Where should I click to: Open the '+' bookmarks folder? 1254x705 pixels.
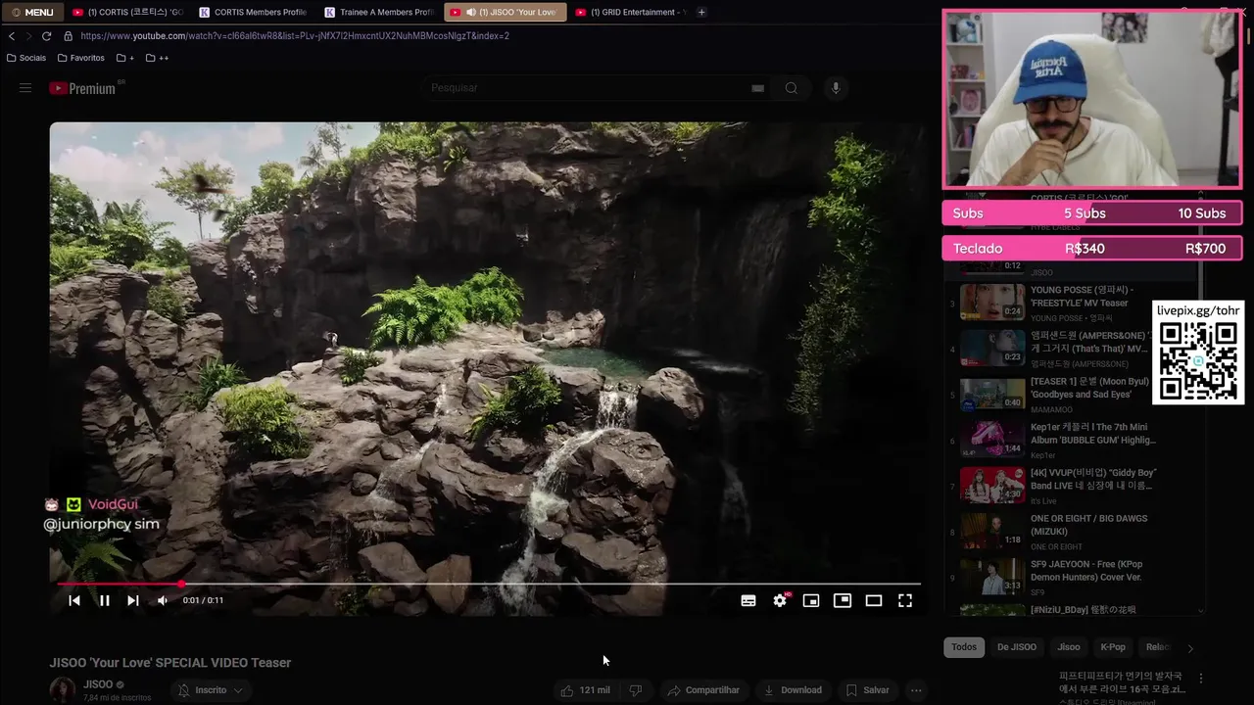pyautogui.click(x=124, y=58)
